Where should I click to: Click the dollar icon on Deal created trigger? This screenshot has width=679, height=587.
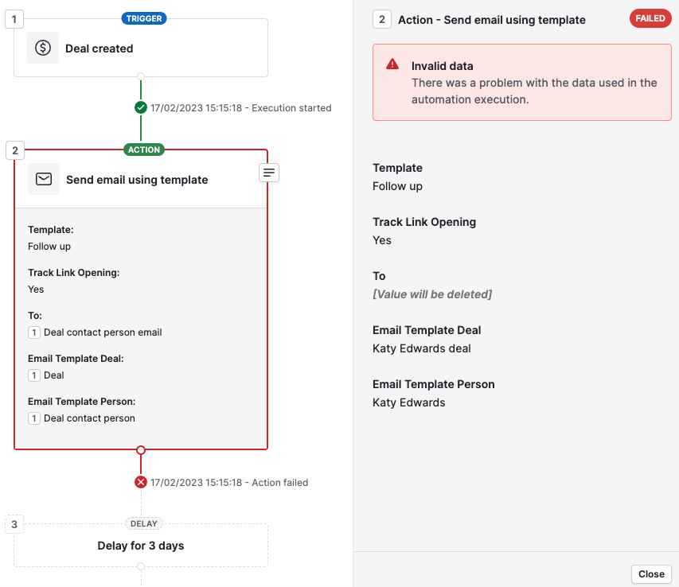pyautogui.click(x=43, y=49)
